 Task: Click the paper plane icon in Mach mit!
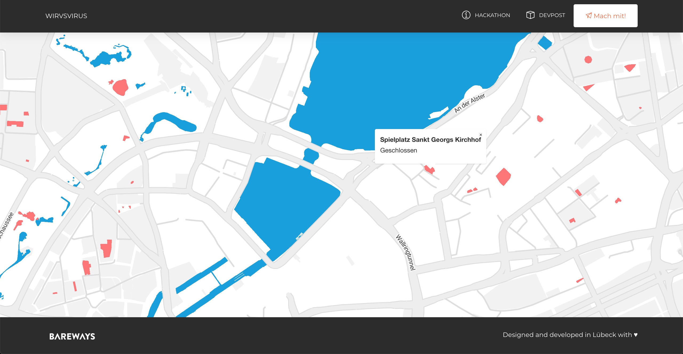pyautogui.click(x=589, y=16)
